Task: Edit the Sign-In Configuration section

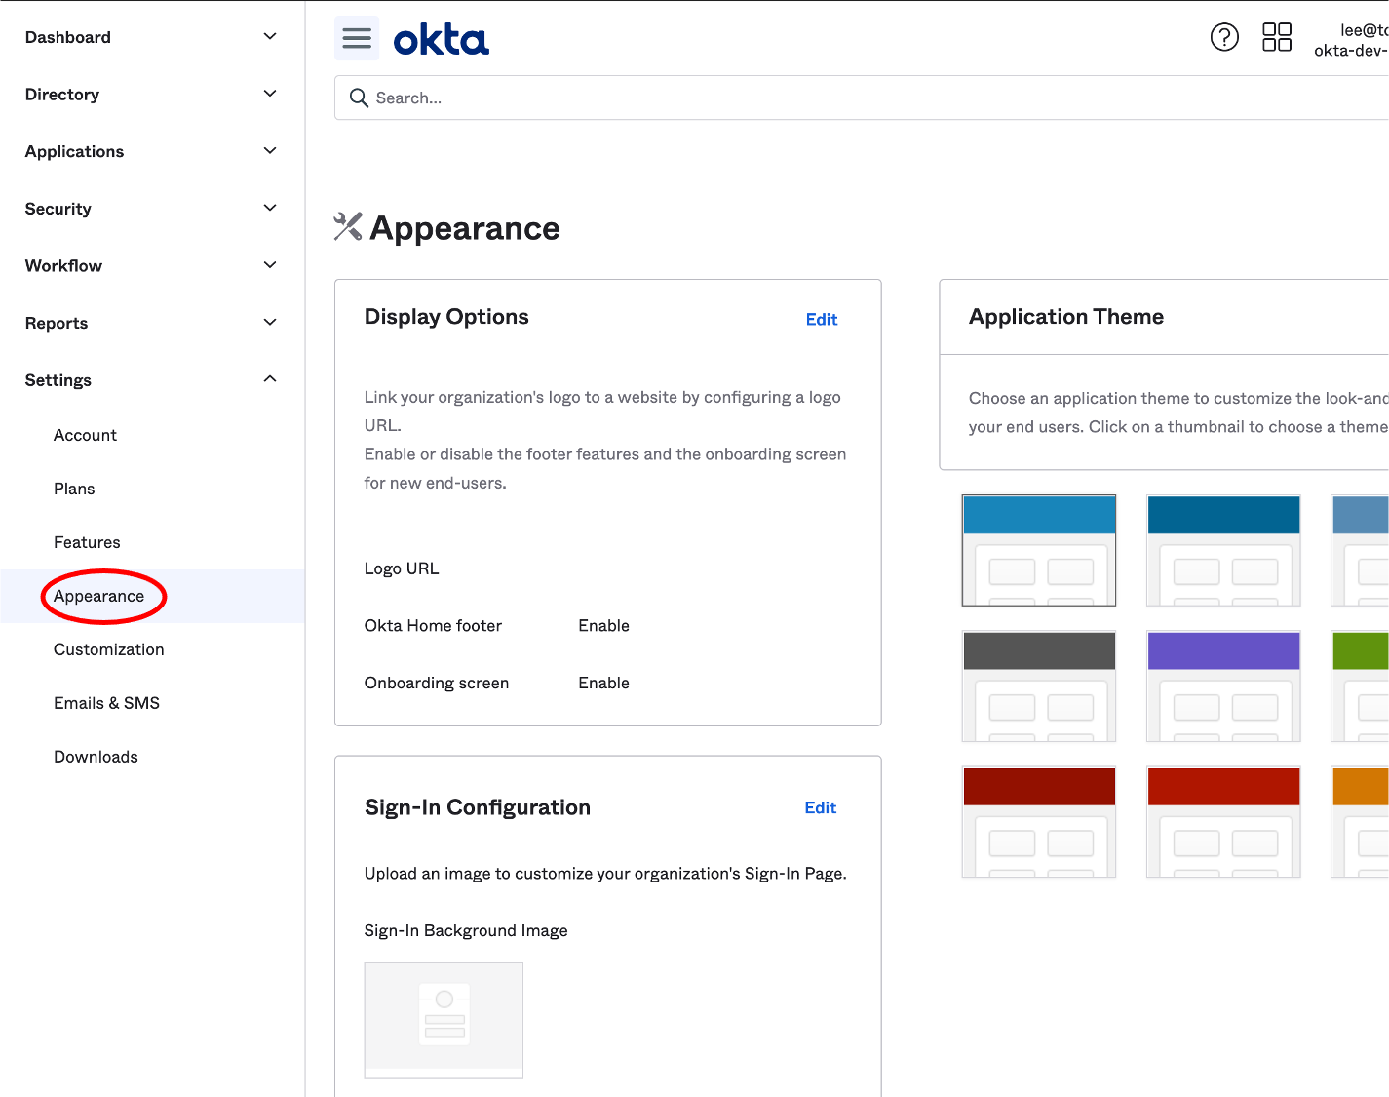Action: [x=821, y=807]
